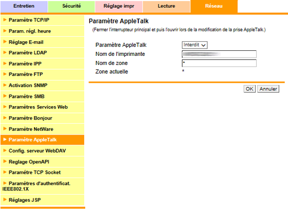Select highlighted Paramètre AppleTalk sidebar item
The image size is (288, 219).
tap(42, 140)
